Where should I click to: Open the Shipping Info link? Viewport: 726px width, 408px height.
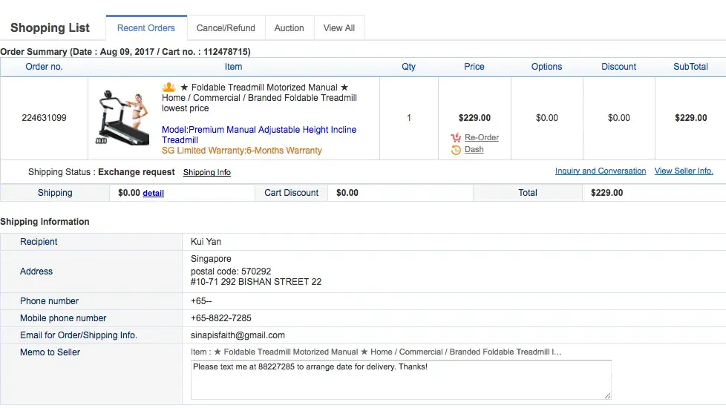(207, 172)
